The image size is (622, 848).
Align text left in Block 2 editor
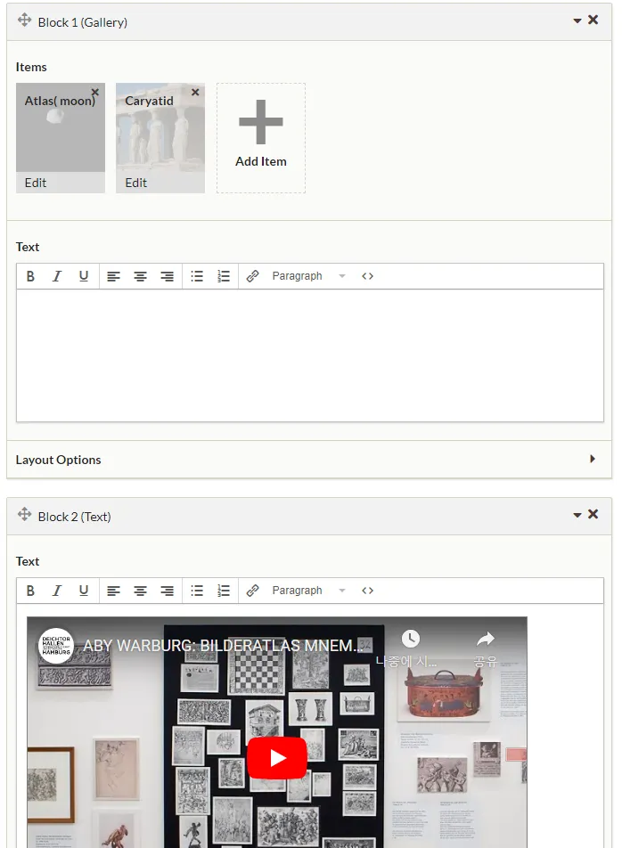pyautogui.click(x=113, y=591)
